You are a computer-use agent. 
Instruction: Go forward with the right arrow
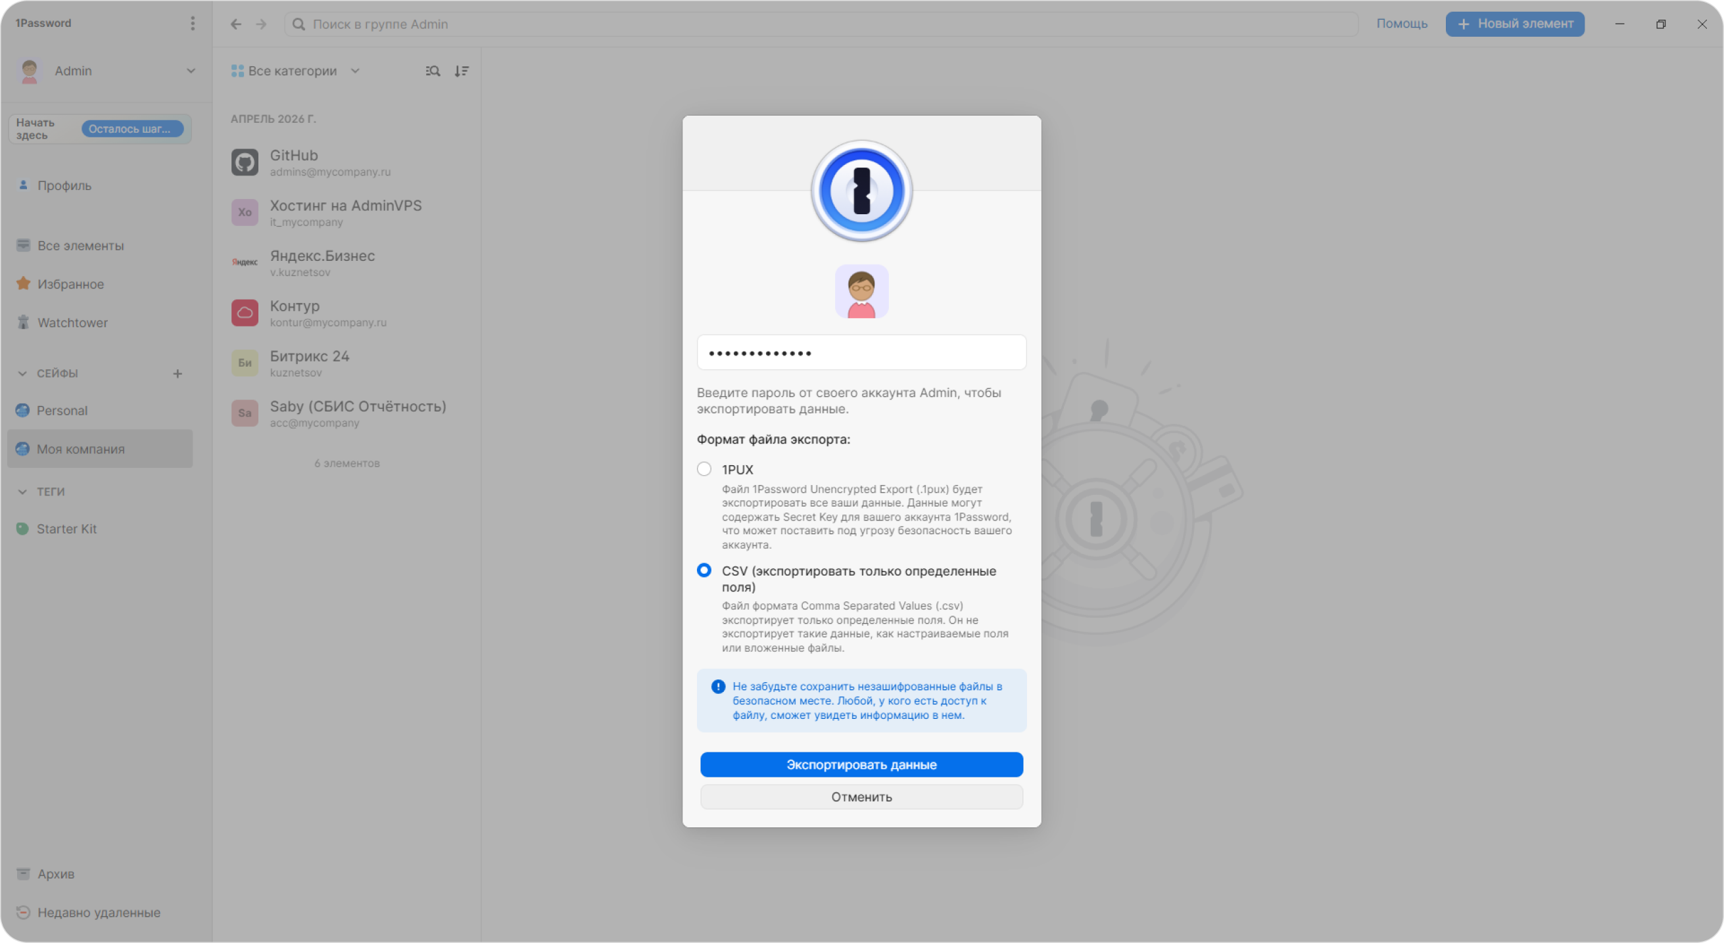point(261,24)
